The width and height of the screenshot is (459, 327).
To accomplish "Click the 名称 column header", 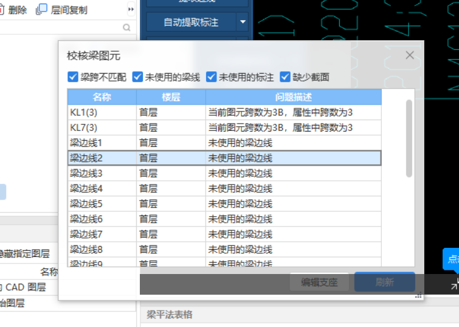I will point(102,97).
